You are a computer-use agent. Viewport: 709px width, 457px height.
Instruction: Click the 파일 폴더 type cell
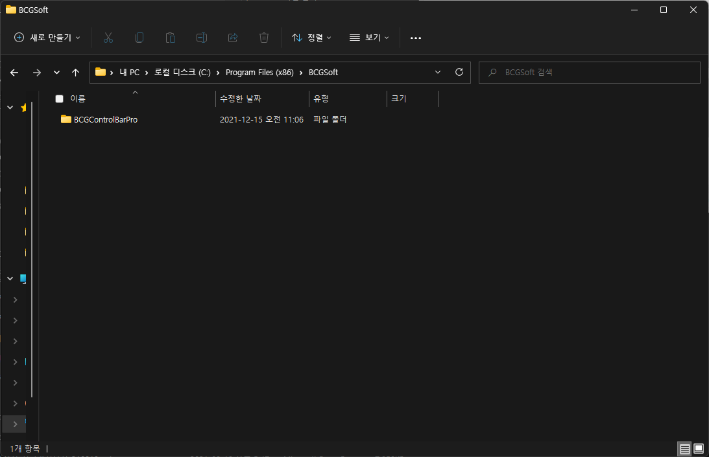pyautogui.click(x=330, y=120)
